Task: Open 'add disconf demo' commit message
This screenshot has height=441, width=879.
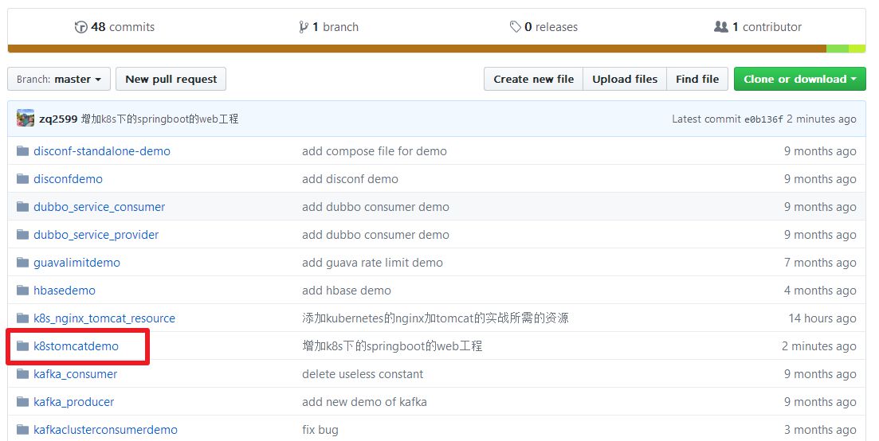Action: [x=351, y=179]
